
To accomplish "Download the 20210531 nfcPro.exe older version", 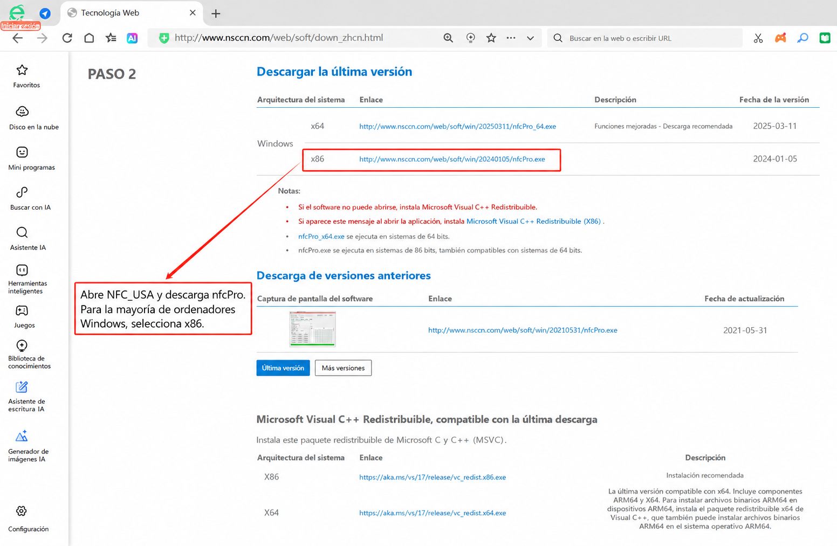I will (523, 330).
